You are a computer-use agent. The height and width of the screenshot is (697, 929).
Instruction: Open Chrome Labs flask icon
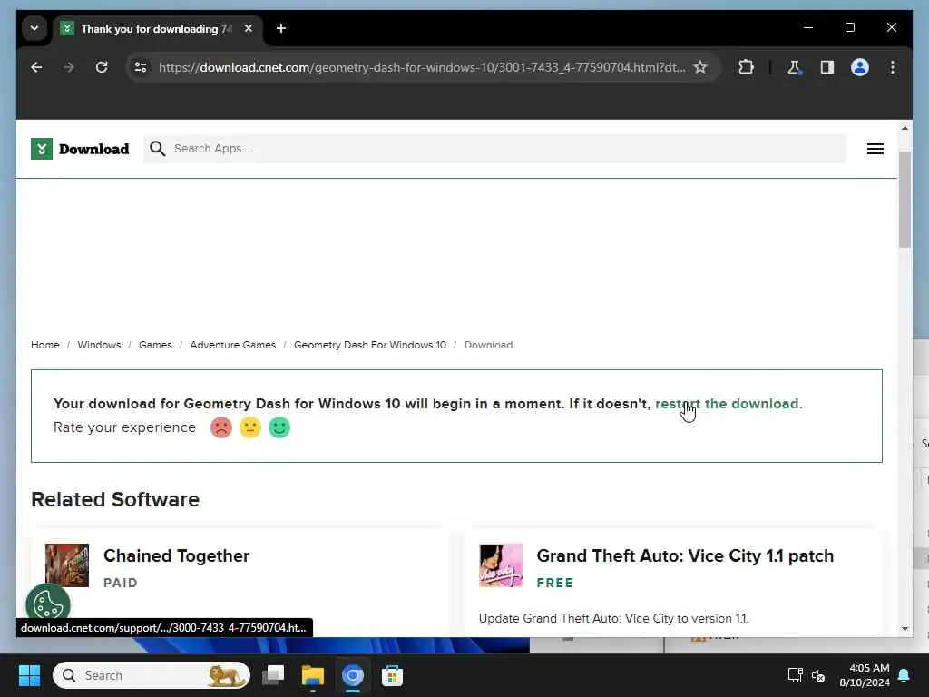(794, 67)
